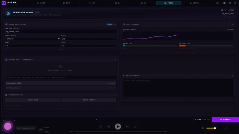Image resolution: width=239 pixels, height=134 pixels.
Task: Click the expand fullscreen player icon
Action: coord(135,126)
